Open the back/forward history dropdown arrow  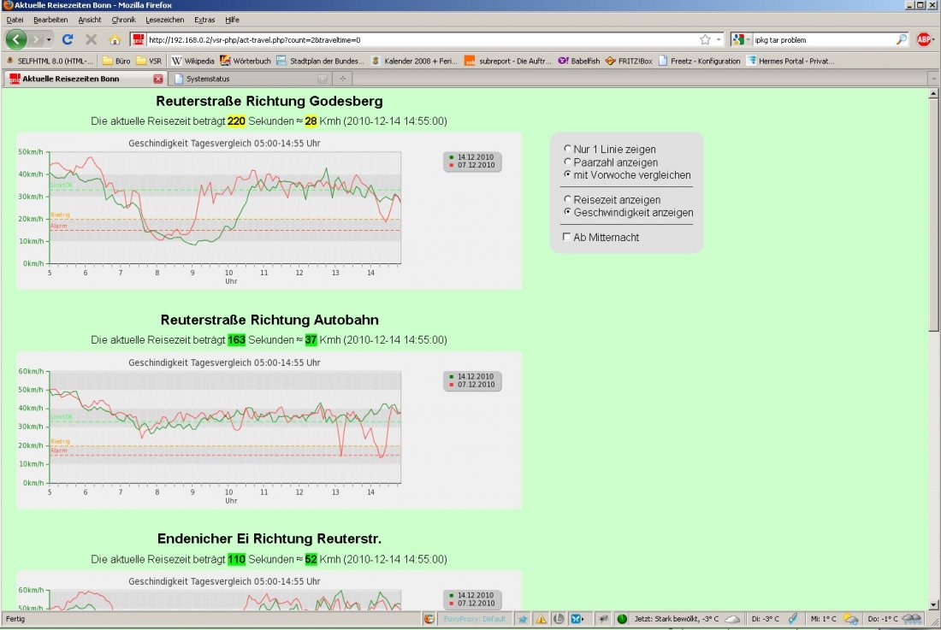(x=49, y=39)
